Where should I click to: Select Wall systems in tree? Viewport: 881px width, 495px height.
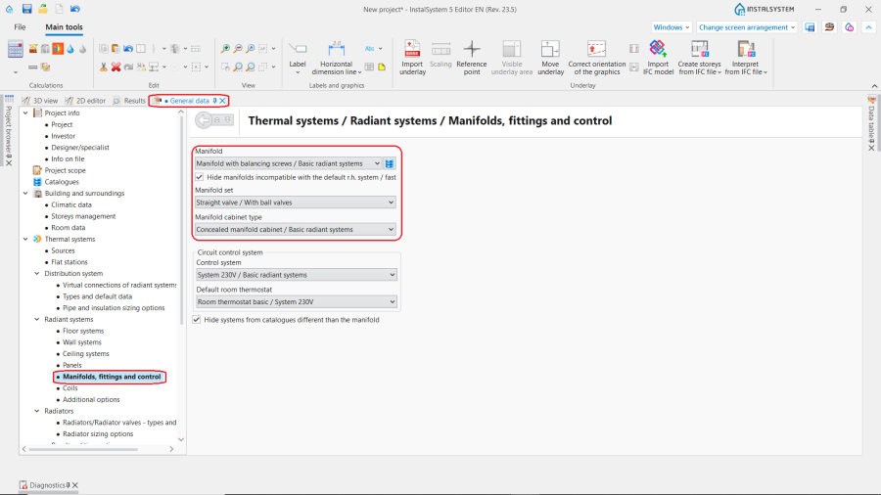pos(82,342)
